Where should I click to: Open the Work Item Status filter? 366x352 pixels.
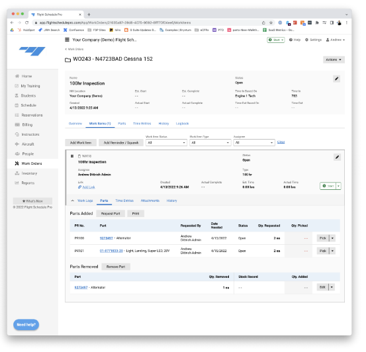166,143
